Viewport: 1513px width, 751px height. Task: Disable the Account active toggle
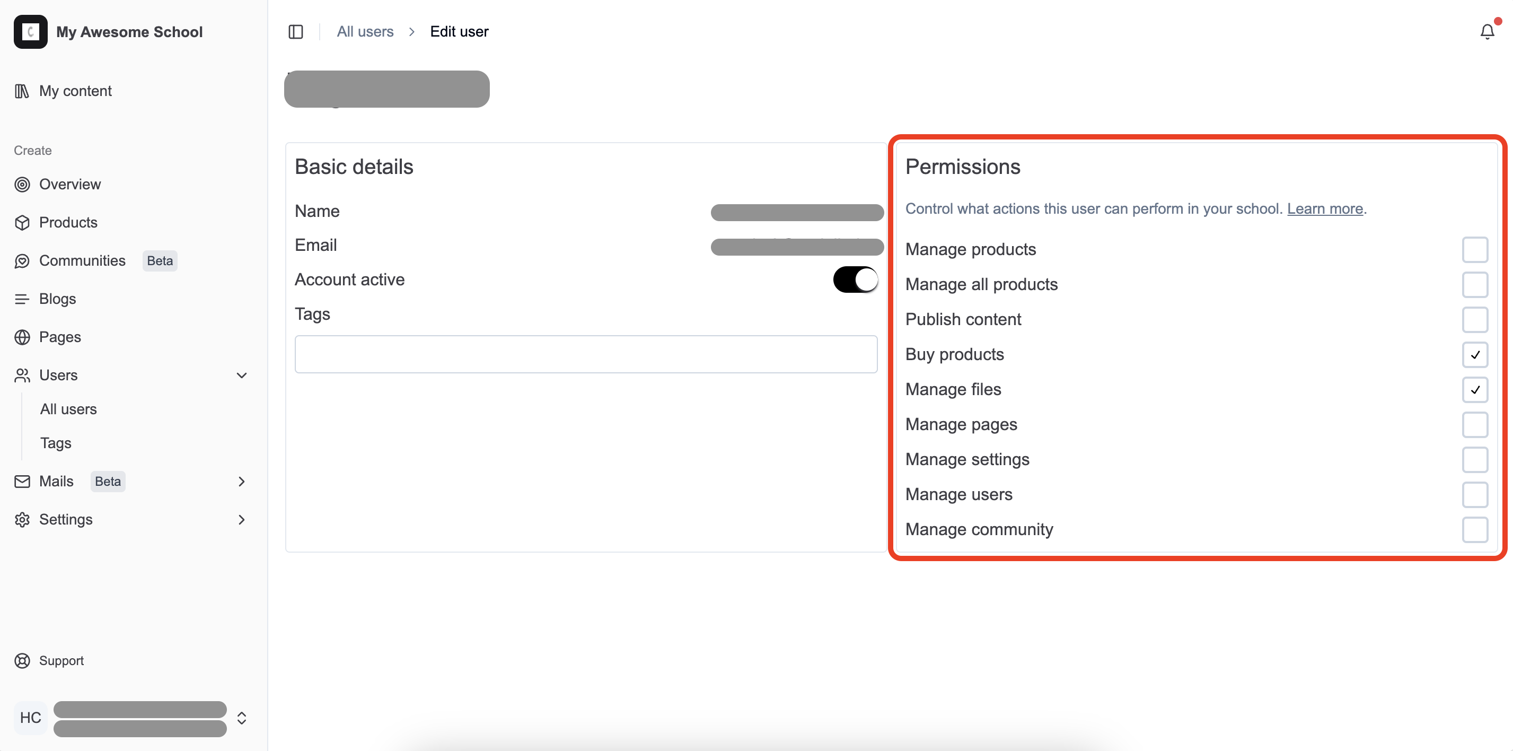tap(855, 280)
